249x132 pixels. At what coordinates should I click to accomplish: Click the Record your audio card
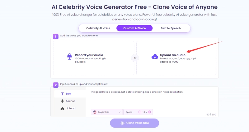[94, 58]
